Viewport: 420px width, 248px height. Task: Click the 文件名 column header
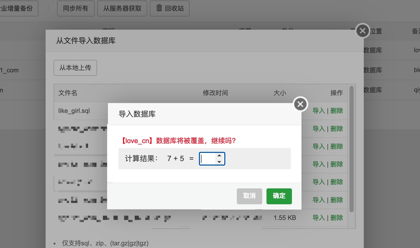click(x=68, y=93)
